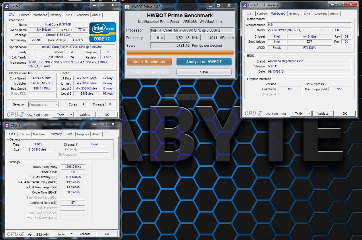The height and width of the screenshot is (240, 362).
Task: Switch to Mainboard tab in CPU window
Action: pyautogui.click(x=40, y=15)
